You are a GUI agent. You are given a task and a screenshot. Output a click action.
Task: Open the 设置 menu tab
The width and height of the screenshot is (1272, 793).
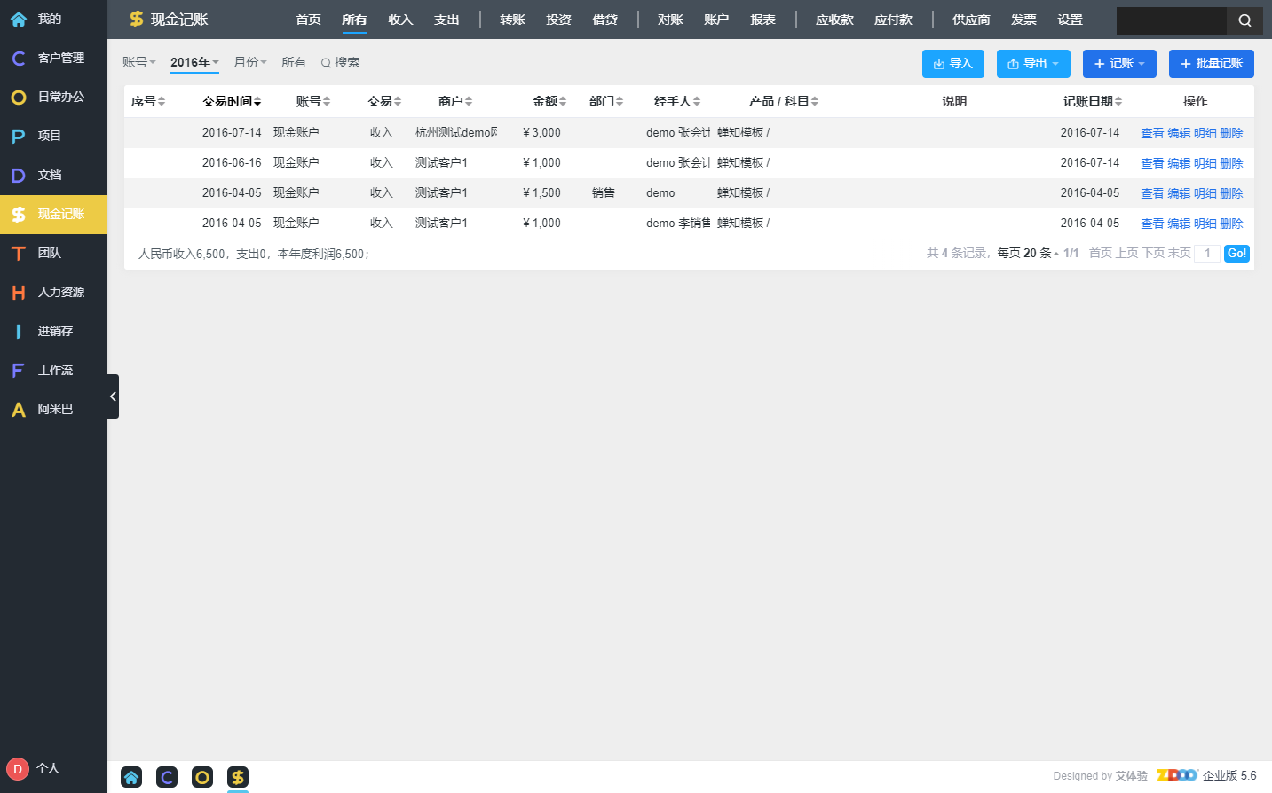pyautogui.click(x=1070, y=20)
